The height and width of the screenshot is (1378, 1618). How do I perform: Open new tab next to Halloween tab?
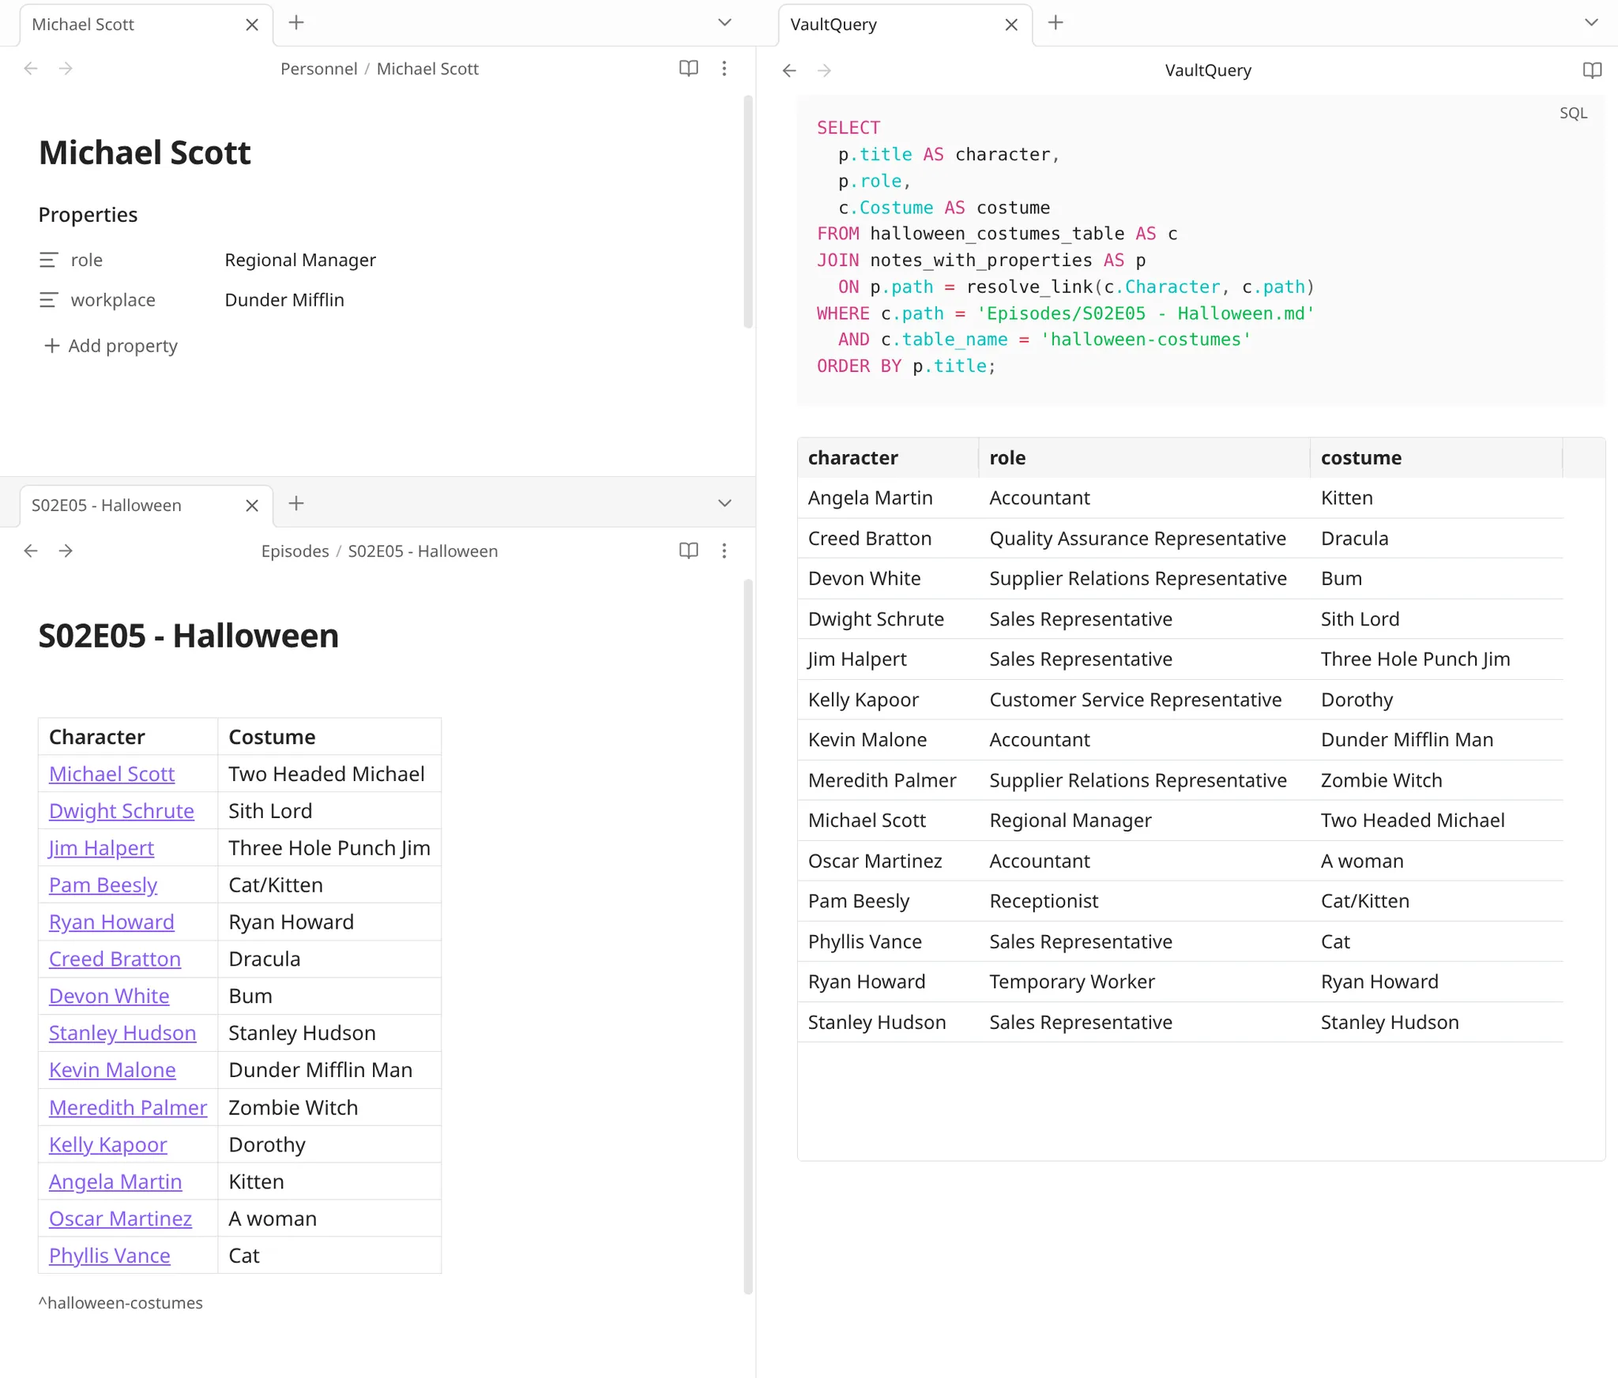click(296, 504)
